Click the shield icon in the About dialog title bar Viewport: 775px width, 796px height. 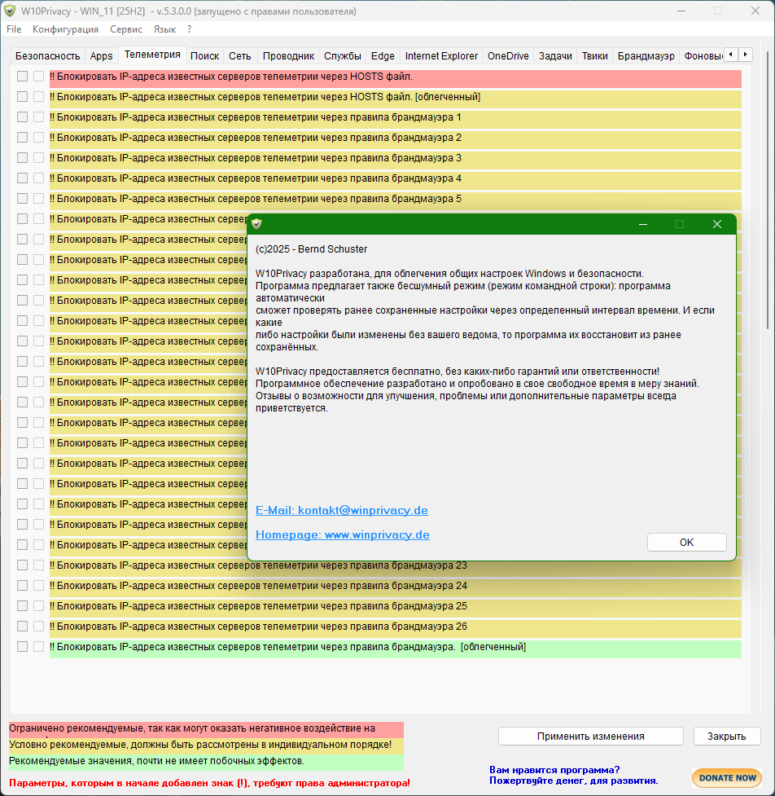pyautogui.click(x=257, y=224)
